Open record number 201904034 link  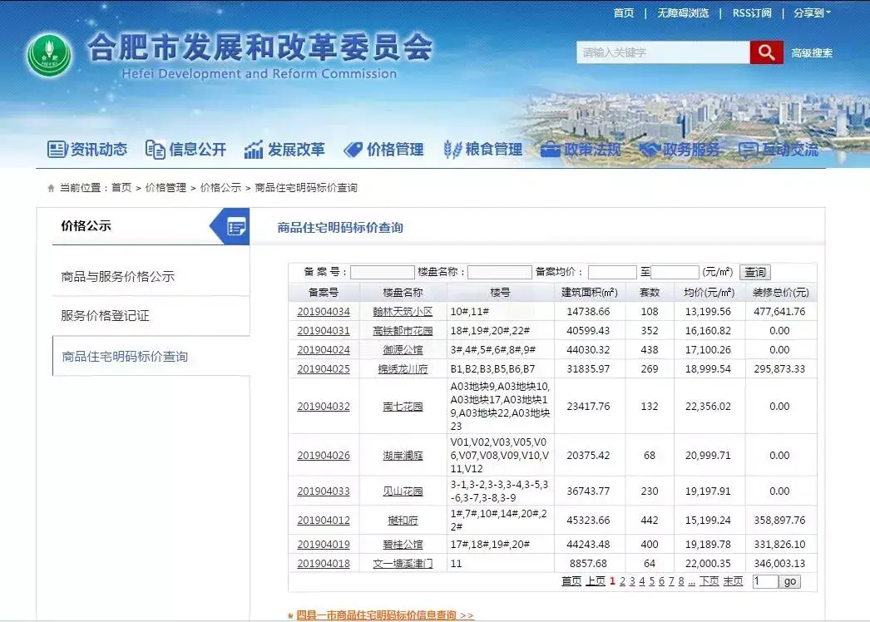[324, 312]
